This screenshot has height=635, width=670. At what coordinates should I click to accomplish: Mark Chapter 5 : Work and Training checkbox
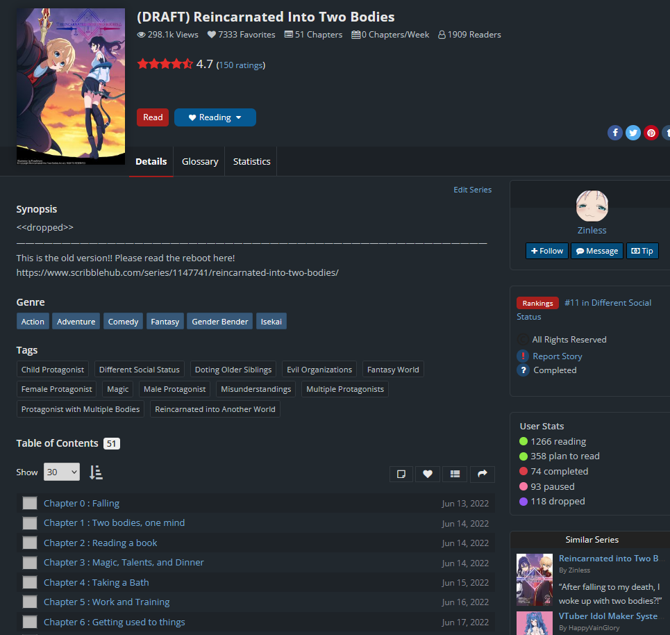point(30,602)
